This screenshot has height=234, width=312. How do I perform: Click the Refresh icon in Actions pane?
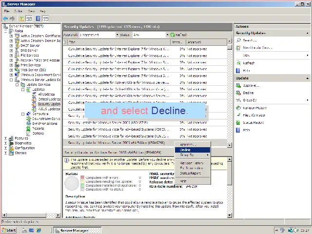coord(238,63)
